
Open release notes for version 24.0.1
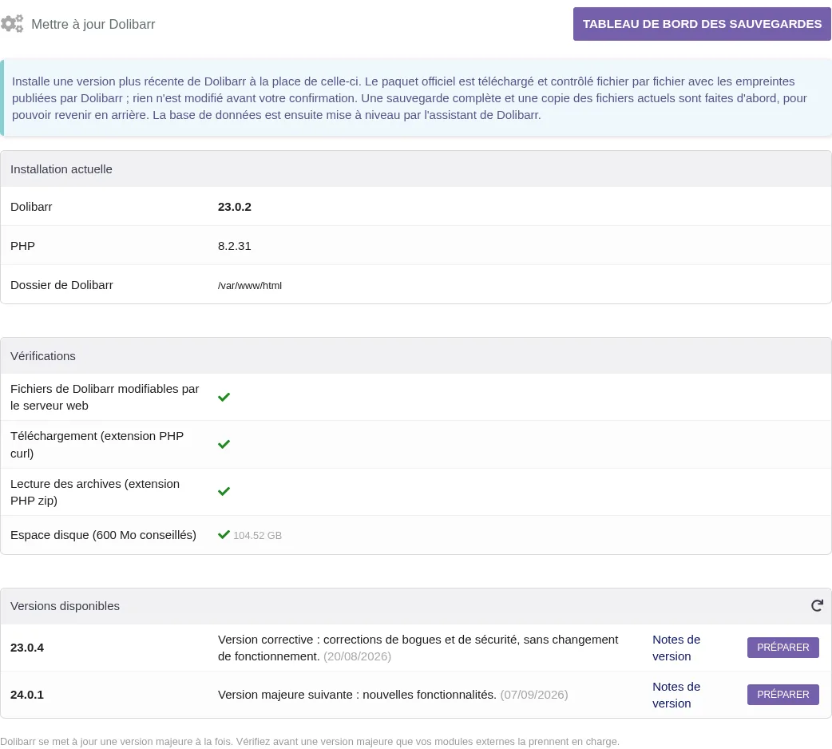click(676, 695)
